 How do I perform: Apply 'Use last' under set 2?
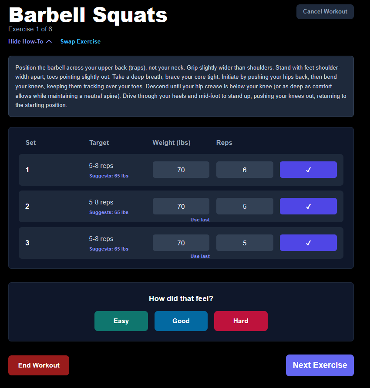tap(200, 220)
